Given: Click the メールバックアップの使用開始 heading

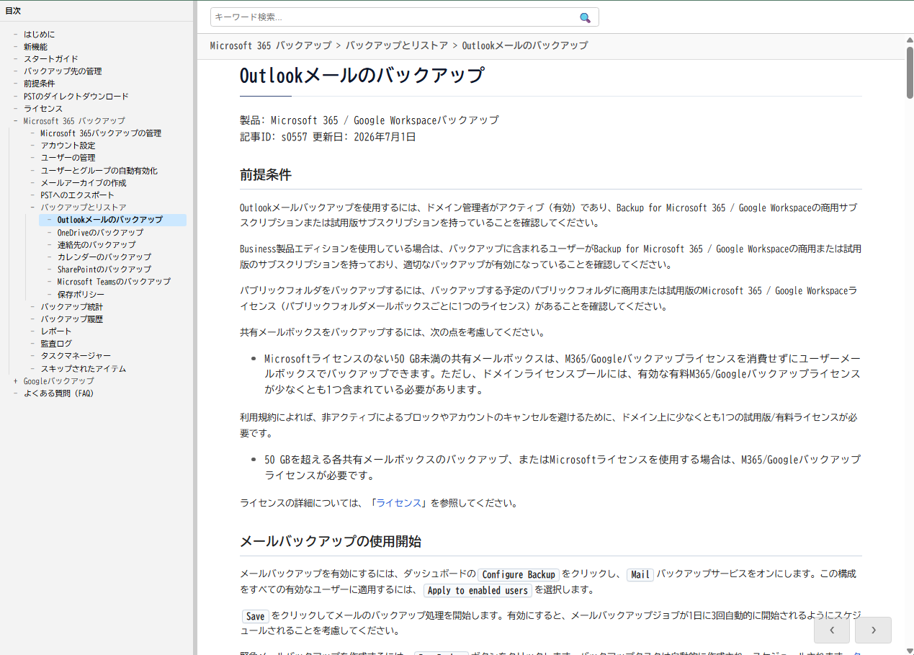Looking at the screenshot, I should 331,541.
